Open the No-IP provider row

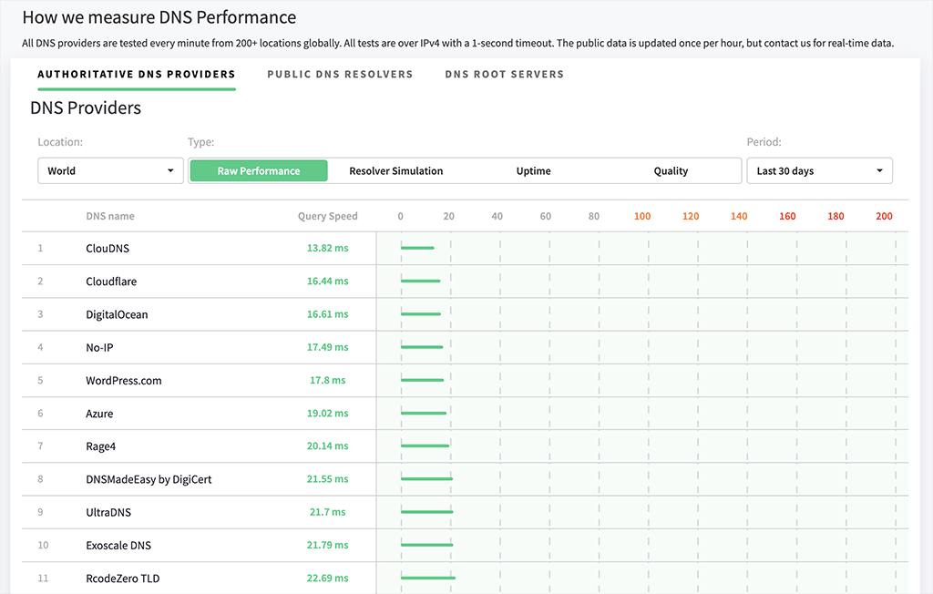(x=466, y=347)
